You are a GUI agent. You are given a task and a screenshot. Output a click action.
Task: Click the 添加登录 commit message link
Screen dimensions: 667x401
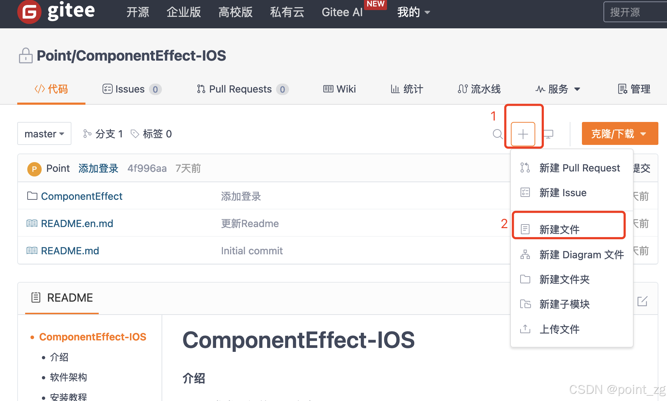[98, 168]
